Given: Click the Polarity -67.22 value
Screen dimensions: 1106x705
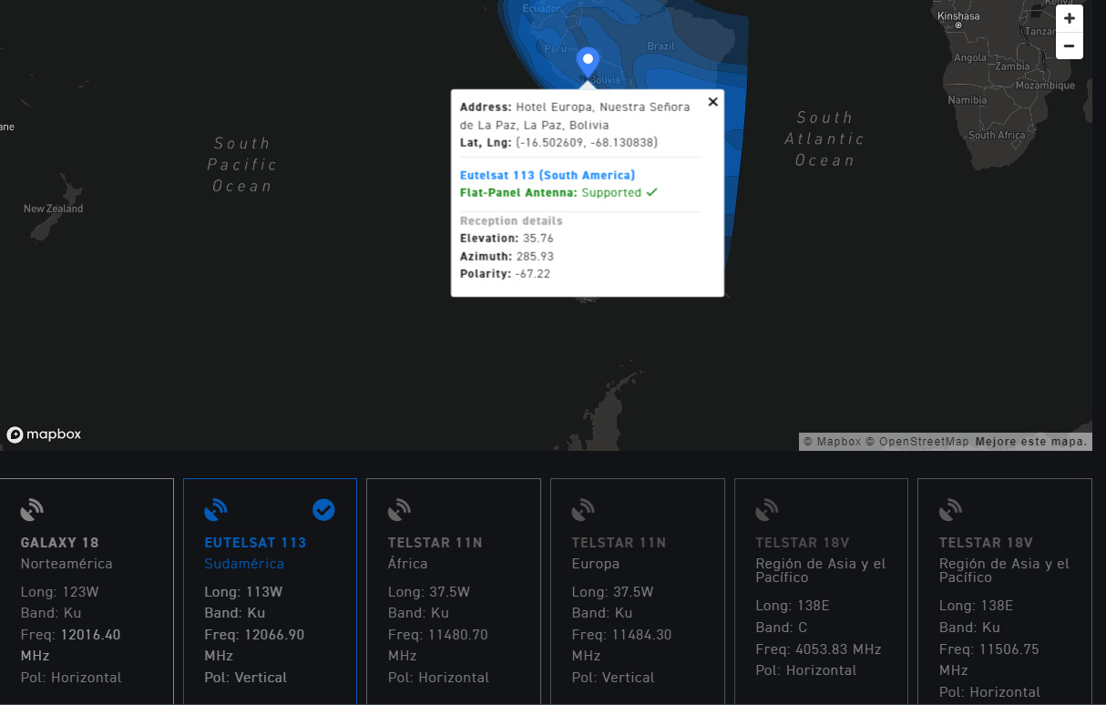Looking at the screenshot, I should click(505, 274).
